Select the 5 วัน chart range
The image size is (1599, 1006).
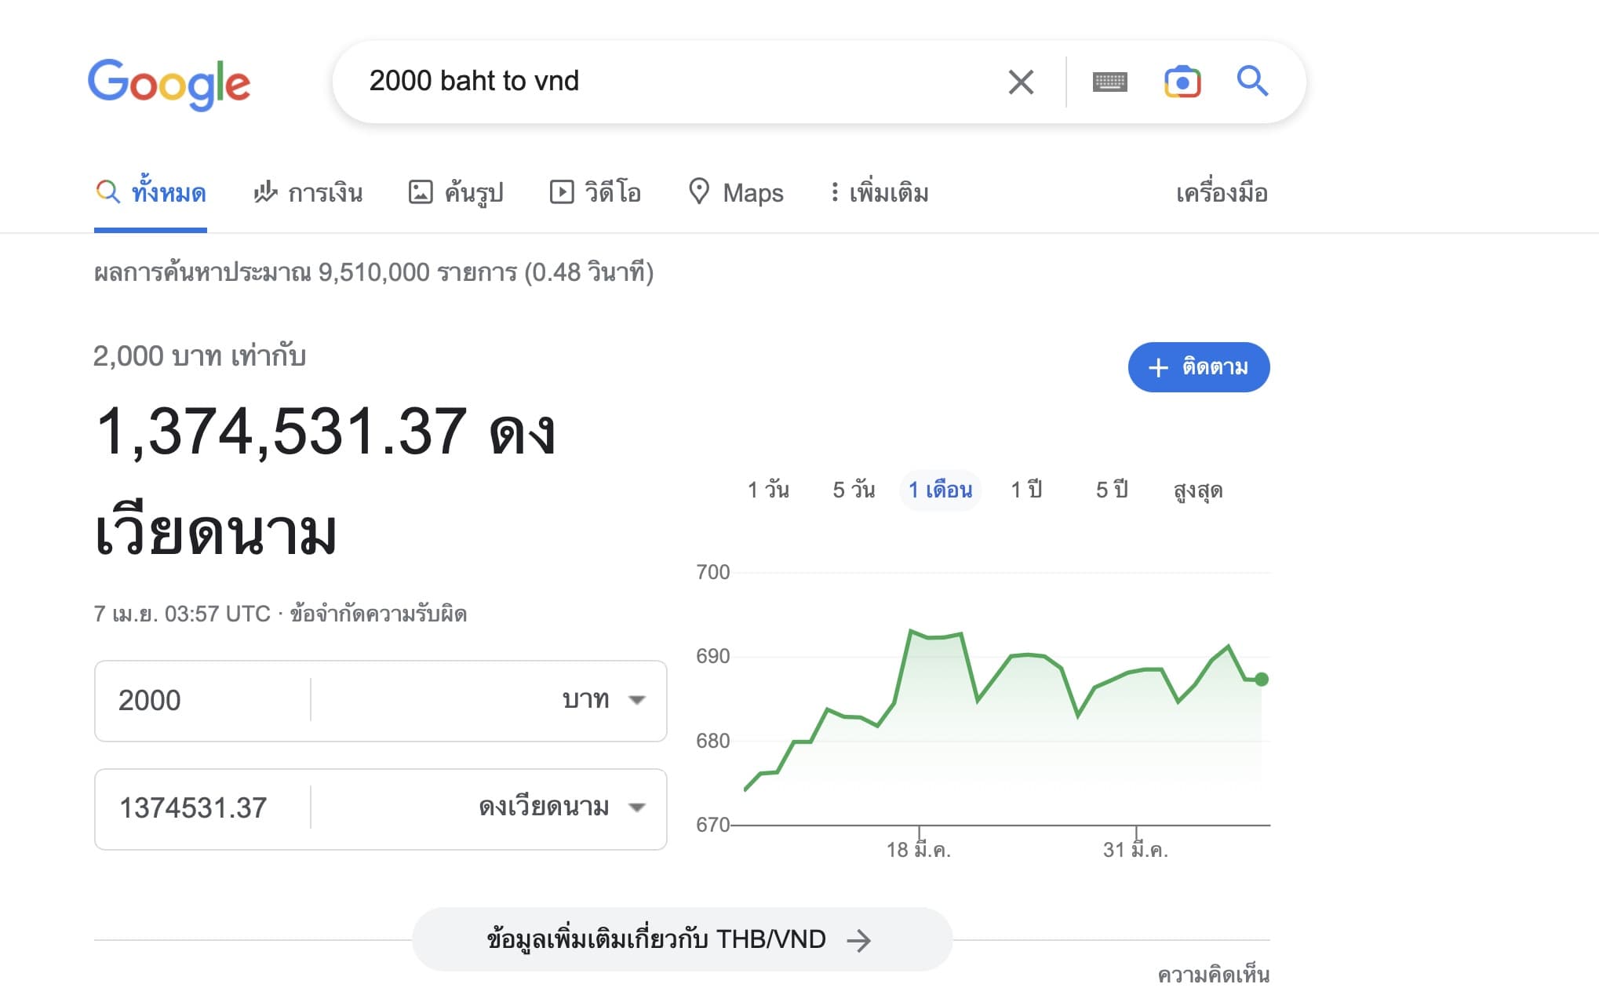click(854, 490)
